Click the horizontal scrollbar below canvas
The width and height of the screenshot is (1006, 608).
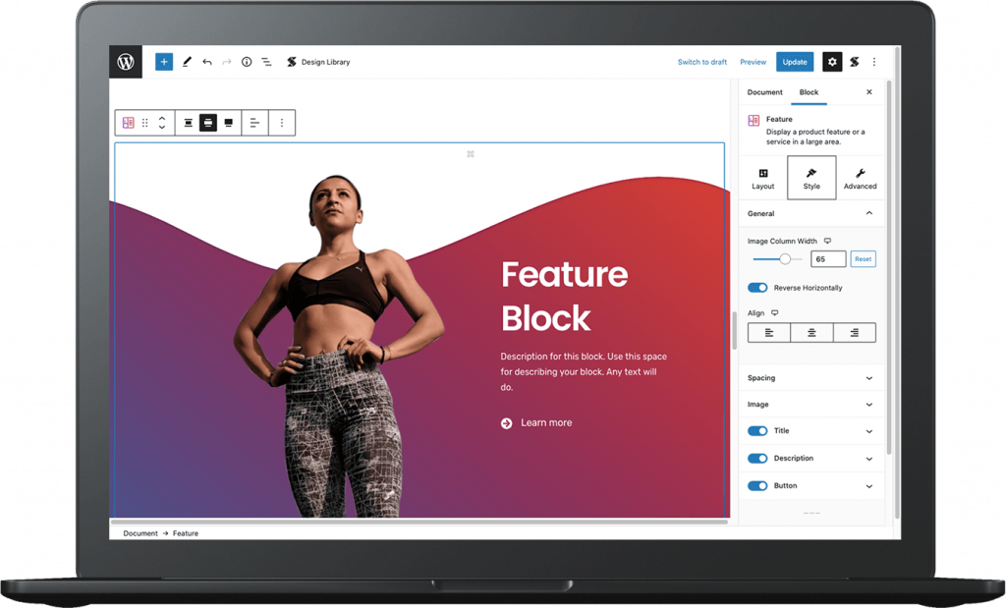coord(419,523)
